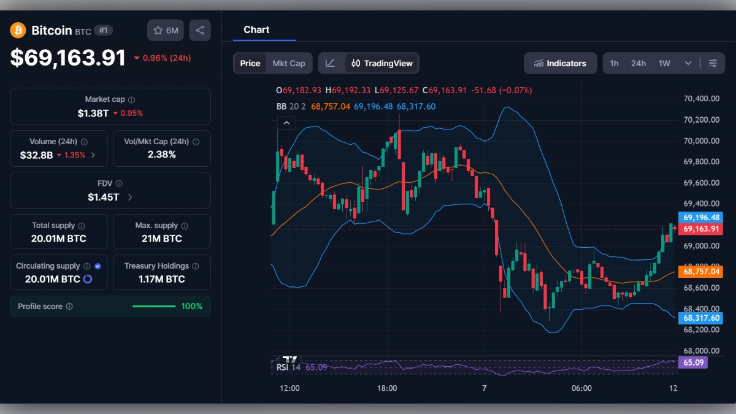The height and width of the screenshot is (414, 736).
Task: Switch the chart to Mkt Cap view
Action: point(289,63)
